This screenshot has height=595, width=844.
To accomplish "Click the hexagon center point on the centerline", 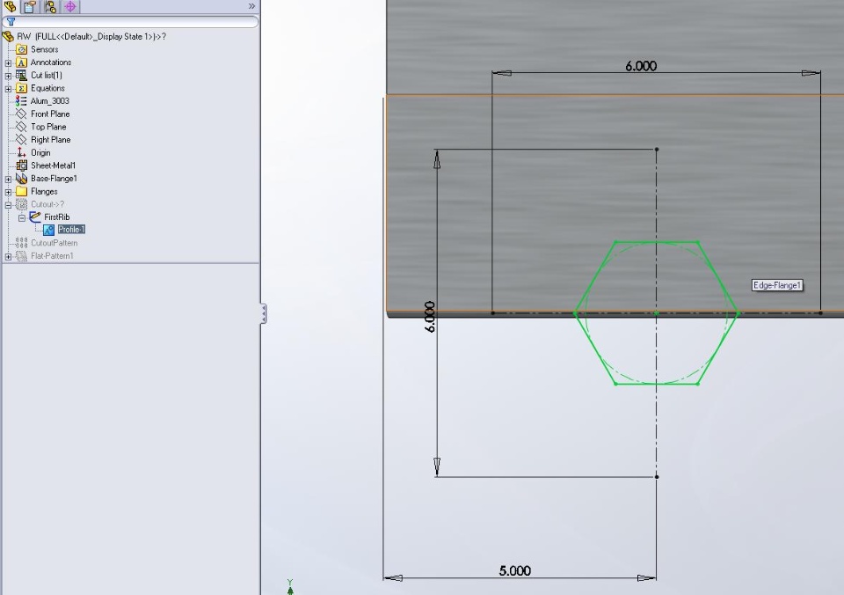I will (x=656, y=313).
